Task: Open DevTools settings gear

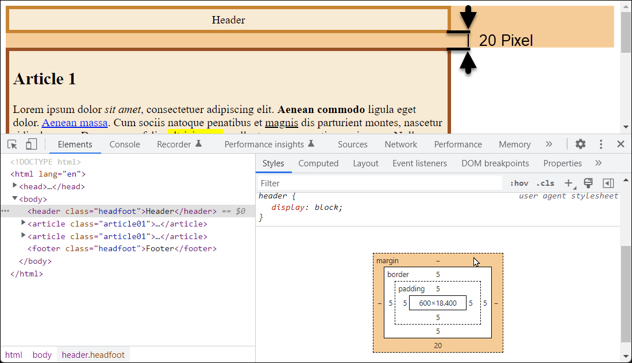Action: [x=580, y=144]
